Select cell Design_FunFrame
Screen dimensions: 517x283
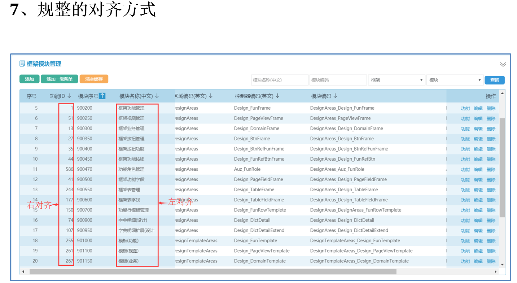click(252, 108)
